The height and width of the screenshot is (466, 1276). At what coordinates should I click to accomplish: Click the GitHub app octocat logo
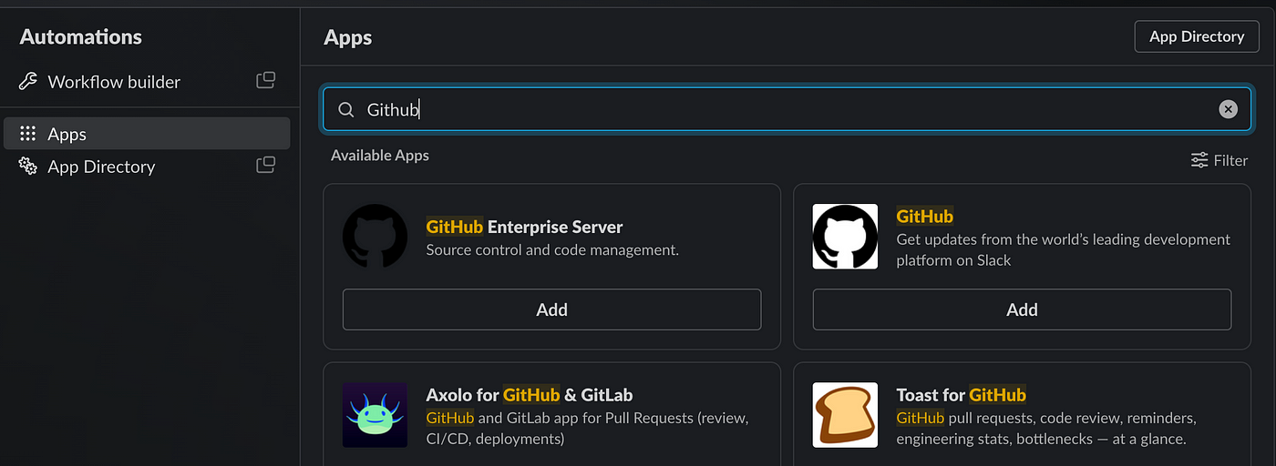pyautogui.click(x=846, y=237)
